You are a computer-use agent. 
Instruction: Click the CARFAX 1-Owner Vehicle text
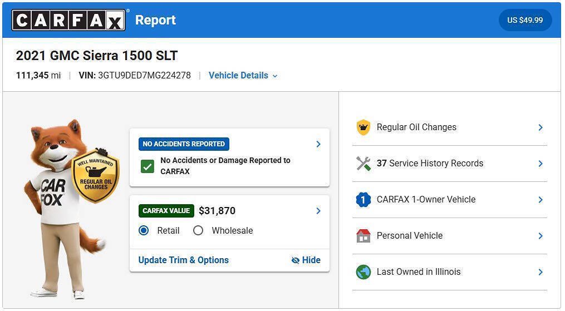[426, 199]
